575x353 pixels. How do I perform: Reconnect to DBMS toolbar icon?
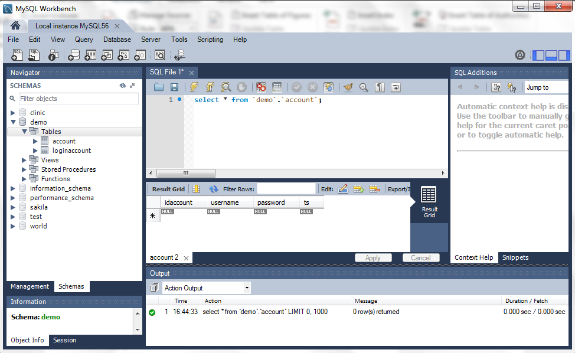[179, 55]
